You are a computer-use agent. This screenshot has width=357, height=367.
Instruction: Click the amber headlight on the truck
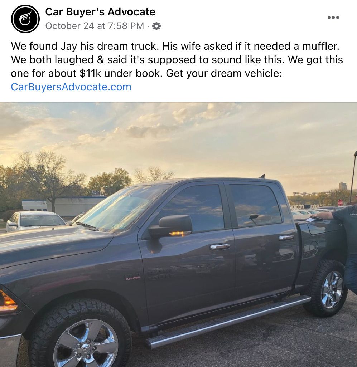pyautogui.click(x=8, y=301)
